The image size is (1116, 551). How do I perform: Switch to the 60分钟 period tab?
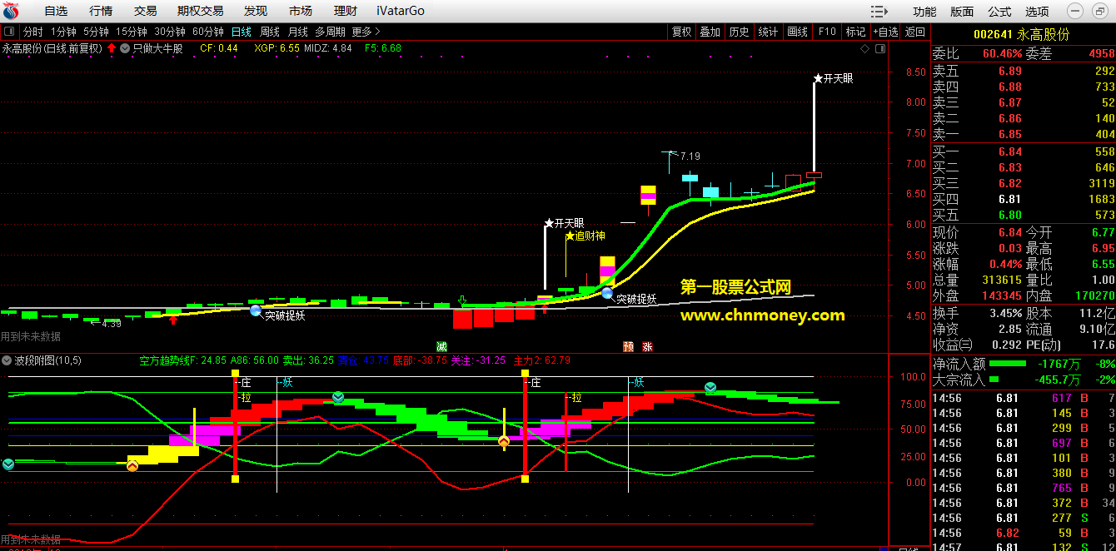coord(208,32)
